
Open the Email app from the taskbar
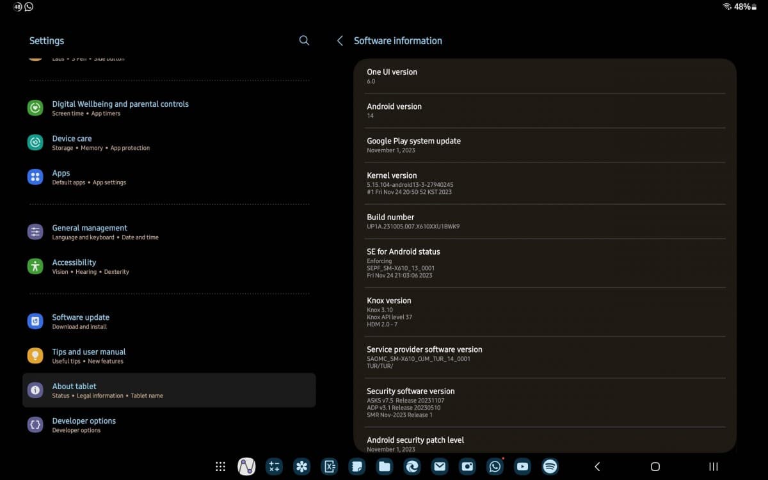point(440,467)
